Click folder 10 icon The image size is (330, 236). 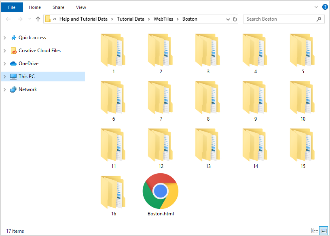pos(302,98)
